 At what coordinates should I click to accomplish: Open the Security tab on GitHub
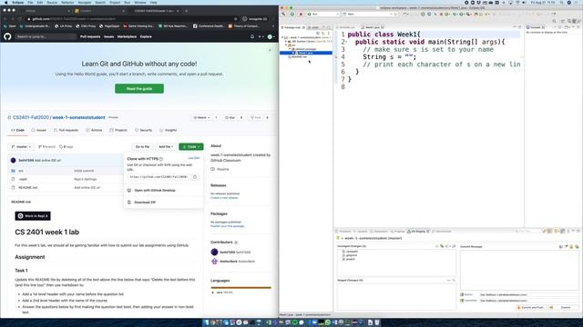coord(143,131)
